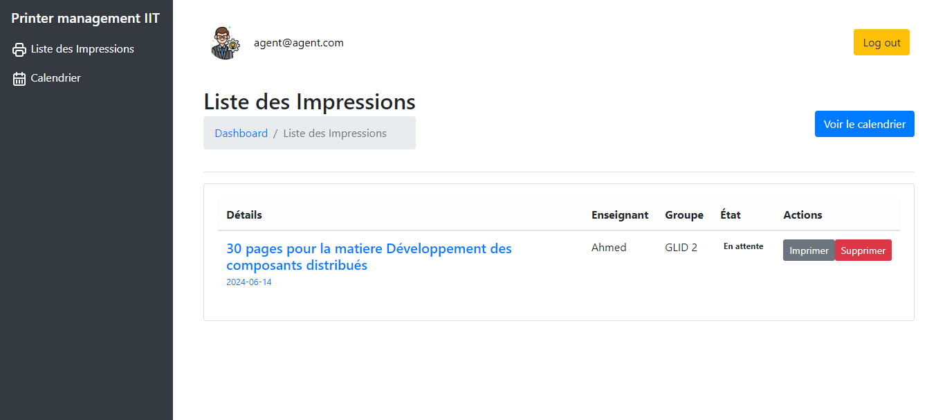Click the agent@agent.com email text
Screen dimensions: 945x420
299,43
